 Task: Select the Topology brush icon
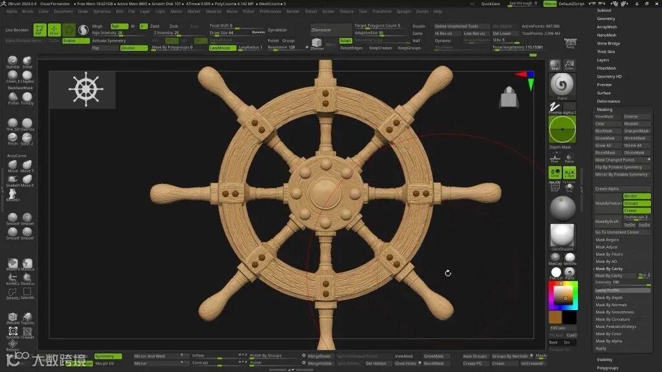coord(27,317)
